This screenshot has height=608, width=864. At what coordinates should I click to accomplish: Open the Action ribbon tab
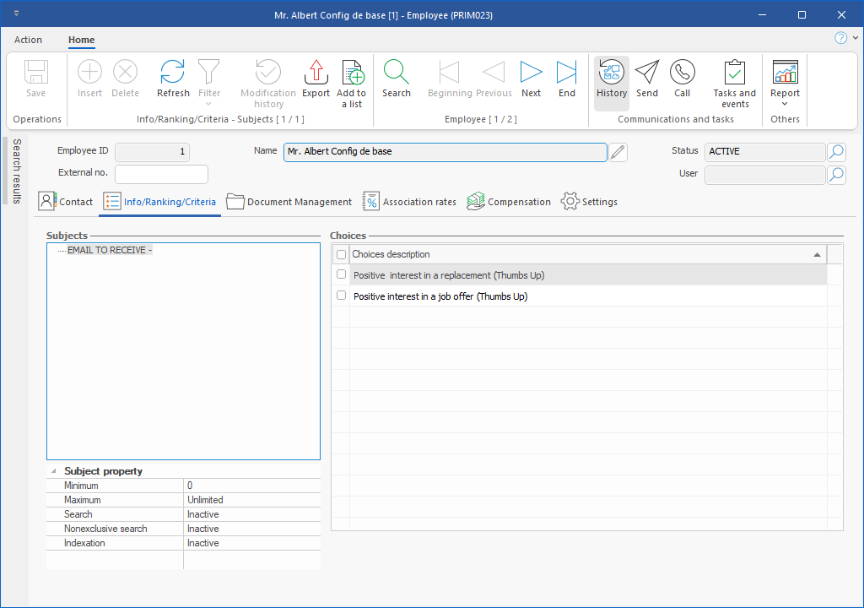[28, 40]
